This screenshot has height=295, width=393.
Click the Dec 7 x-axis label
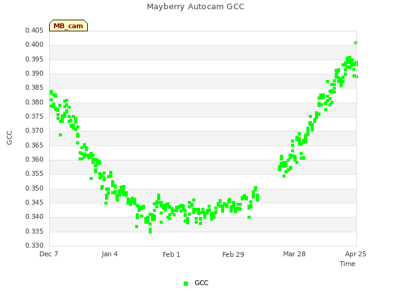pyautogui.click(x=49, y=254)
